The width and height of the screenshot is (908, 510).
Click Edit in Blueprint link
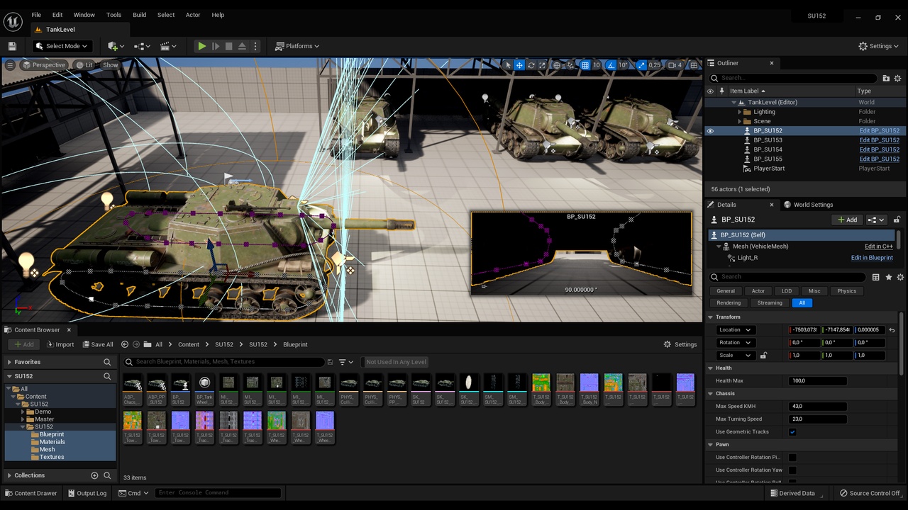tap(872, 258)
